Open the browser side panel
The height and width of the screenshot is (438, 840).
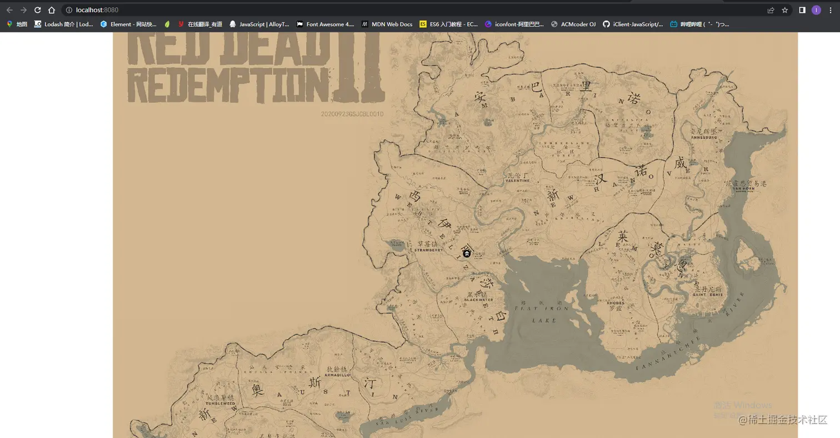(802, 10)
